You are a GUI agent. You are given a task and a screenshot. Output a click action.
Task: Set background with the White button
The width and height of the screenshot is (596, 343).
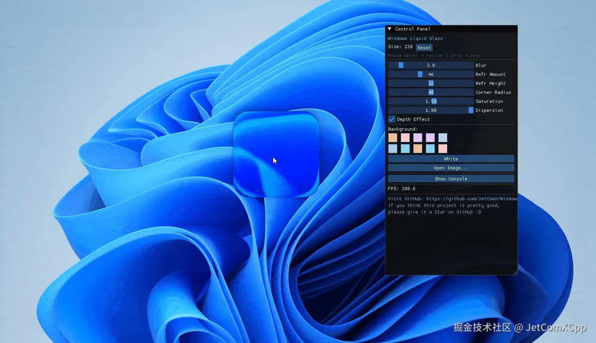451,159
